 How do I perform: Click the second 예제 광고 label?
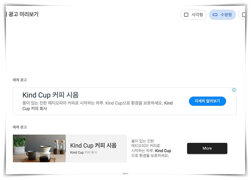coord(20,127)
